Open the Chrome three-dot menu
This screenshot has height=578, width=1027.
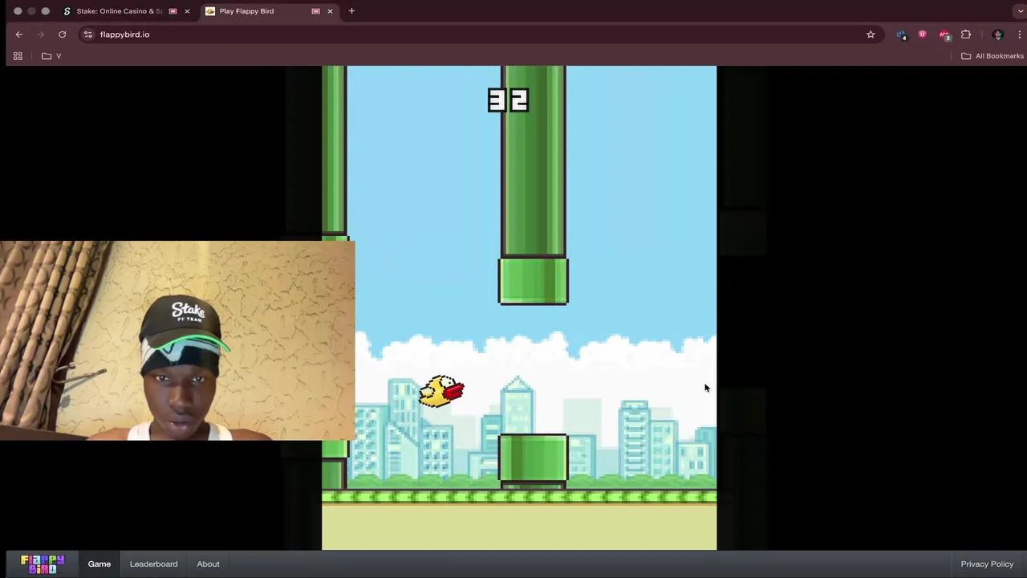pos(1019,35)
